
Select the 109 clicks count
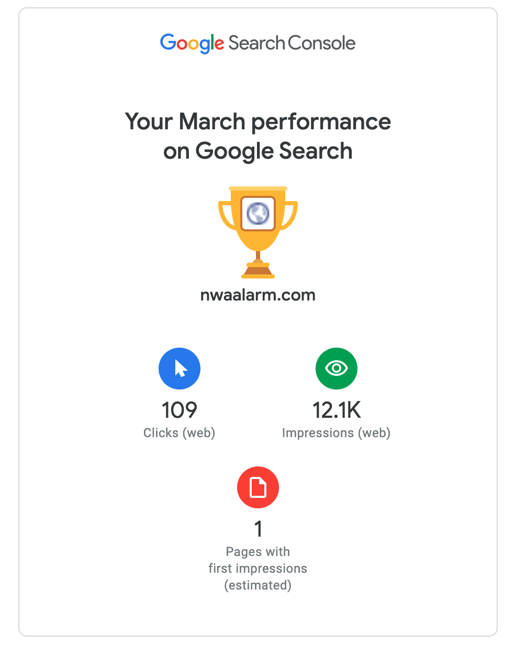coord(180,410)
